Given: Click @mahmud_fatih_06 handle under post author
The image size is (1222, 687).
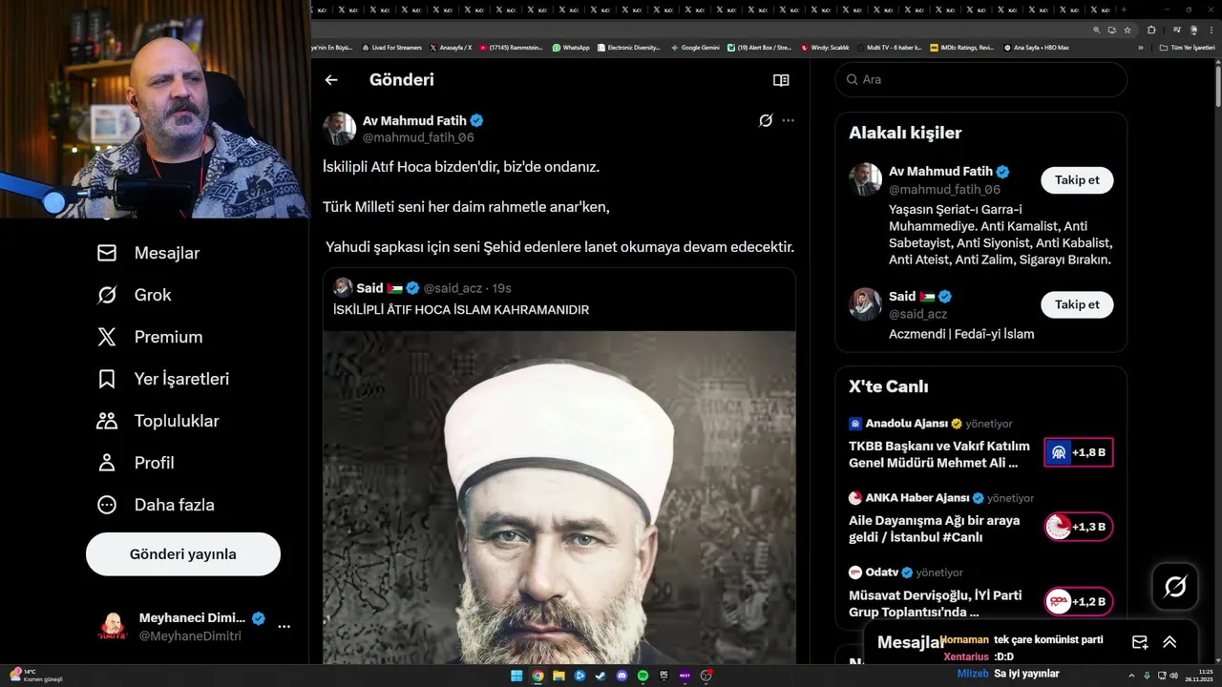Looking at the screenshot, I should coord(418,137).
